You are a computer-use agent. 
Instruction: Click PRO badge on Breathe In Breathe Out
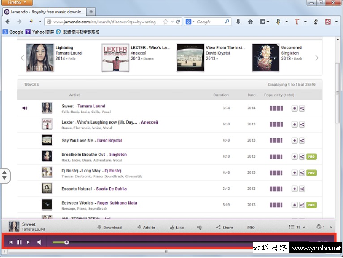click(311, 157)
